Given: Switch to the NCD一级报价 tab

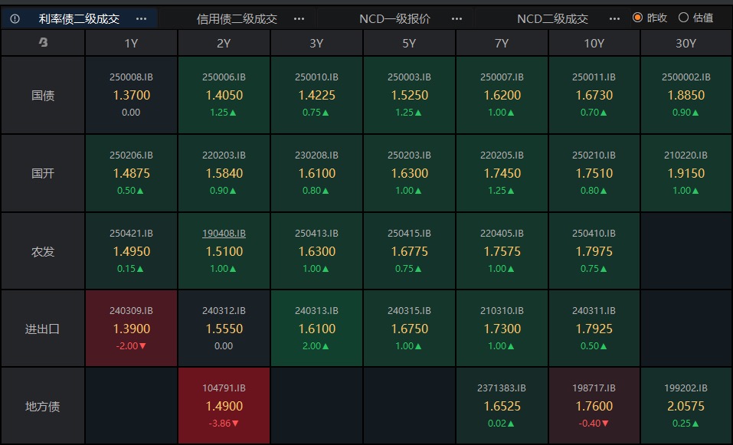Looking at the screenshot, I should pos(394,18).
